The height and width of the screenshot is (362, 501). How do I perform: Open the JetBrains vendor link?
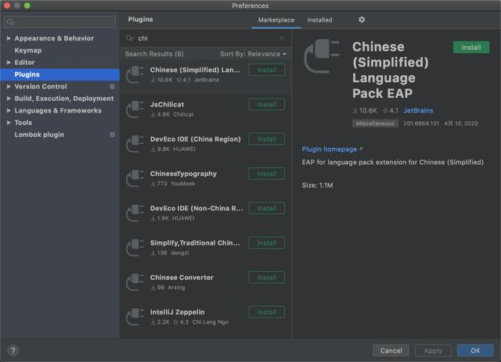click(x=418, y=110)
